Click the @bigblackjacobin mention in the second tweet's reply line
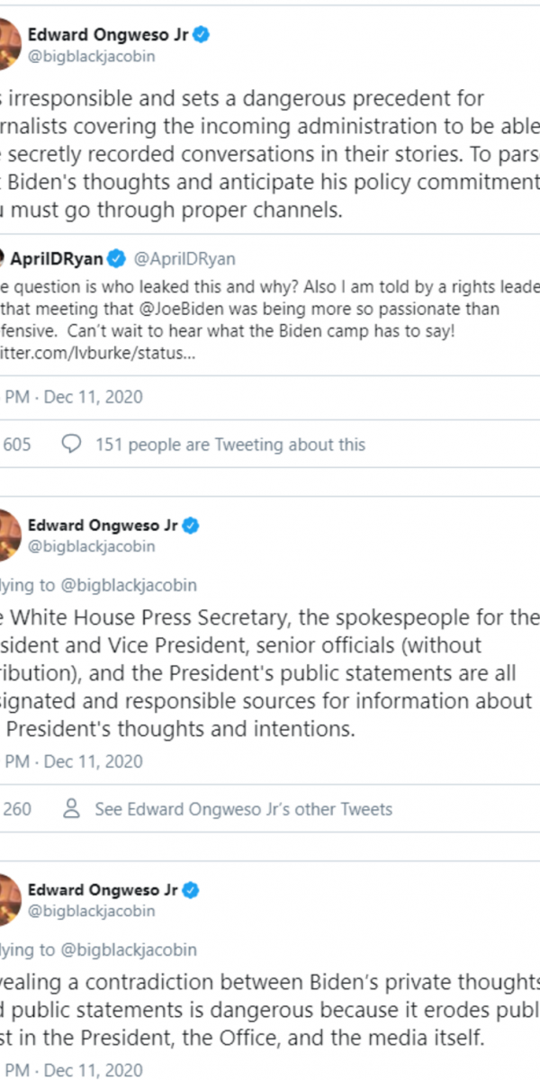This screenshot has width=540, height=1080. click(128, 585)
